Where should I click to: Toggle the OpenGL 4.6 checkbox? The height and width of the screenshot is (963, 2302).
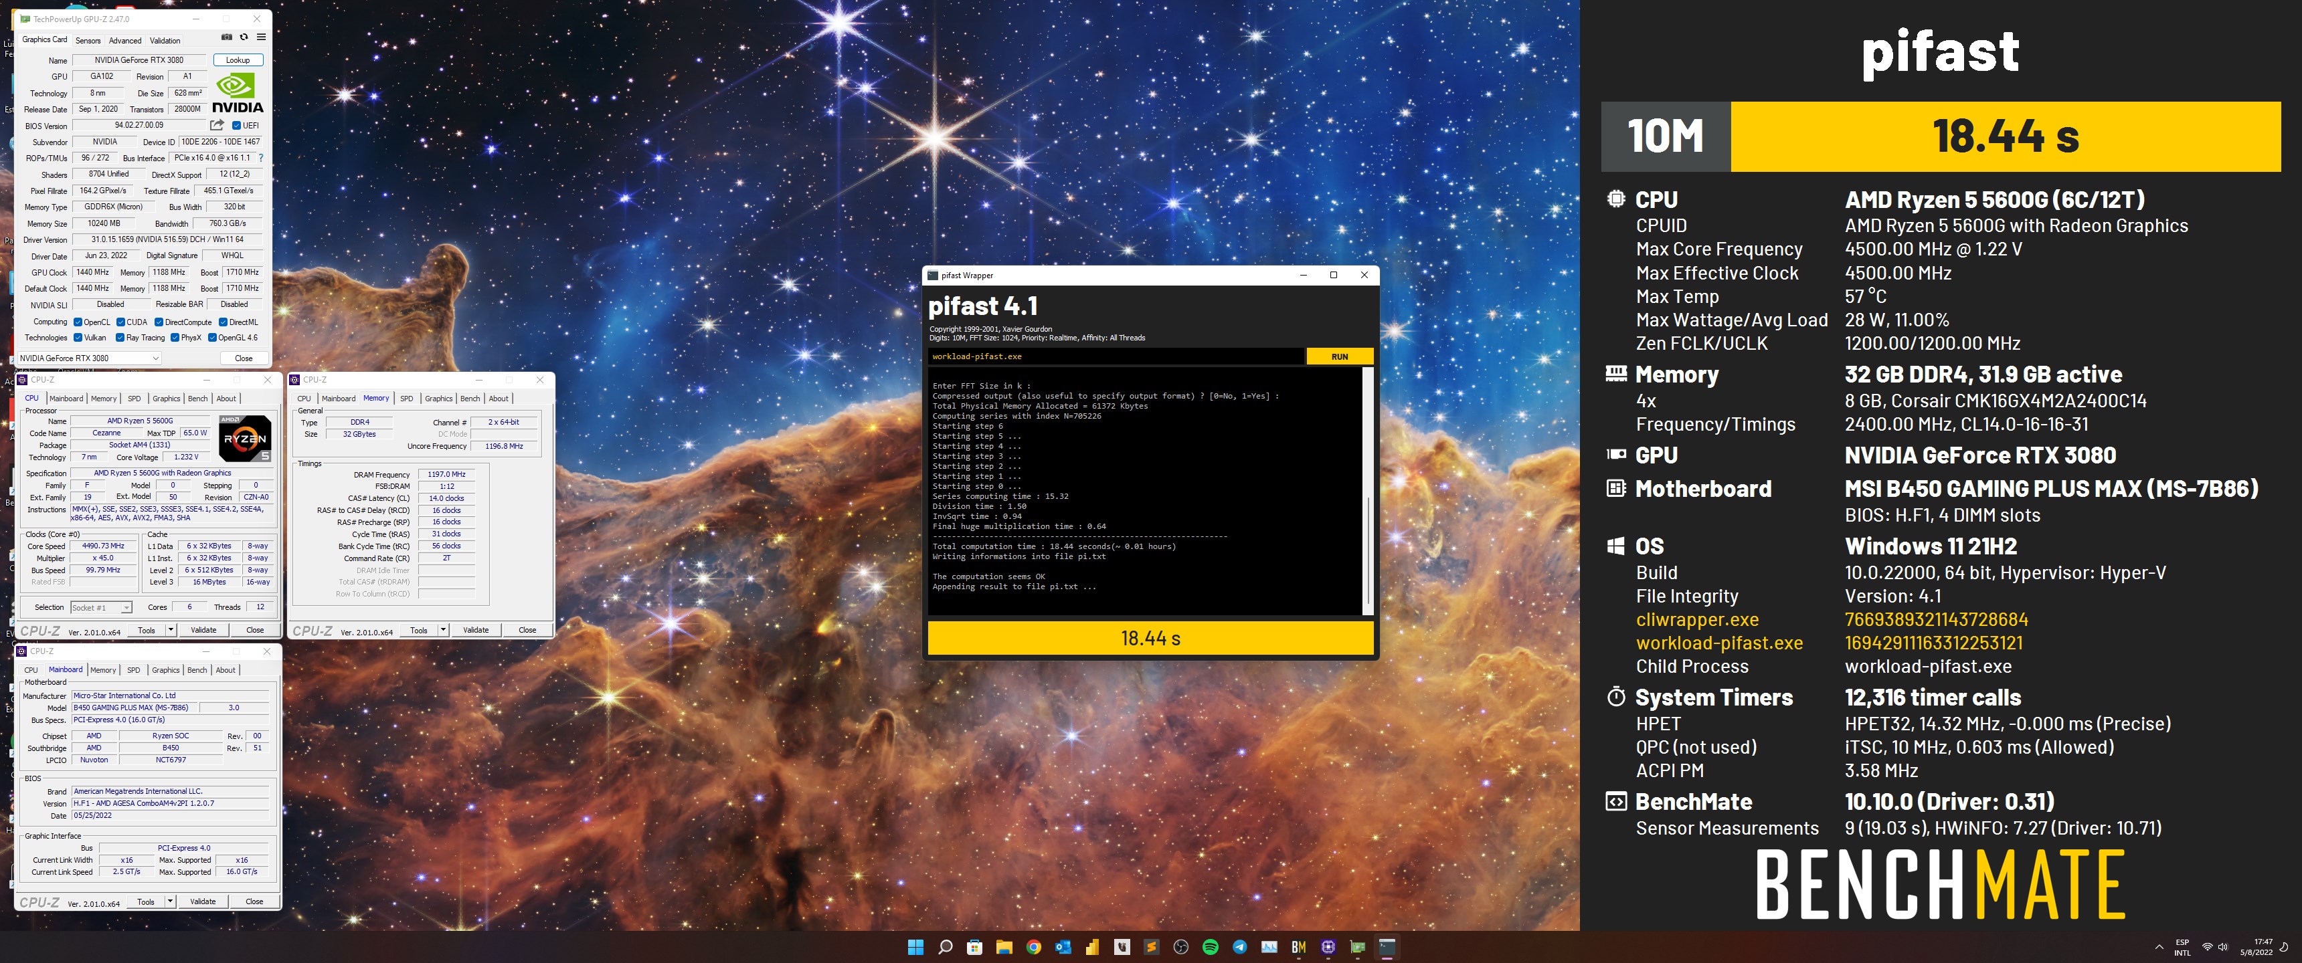(x=213, y=338)
